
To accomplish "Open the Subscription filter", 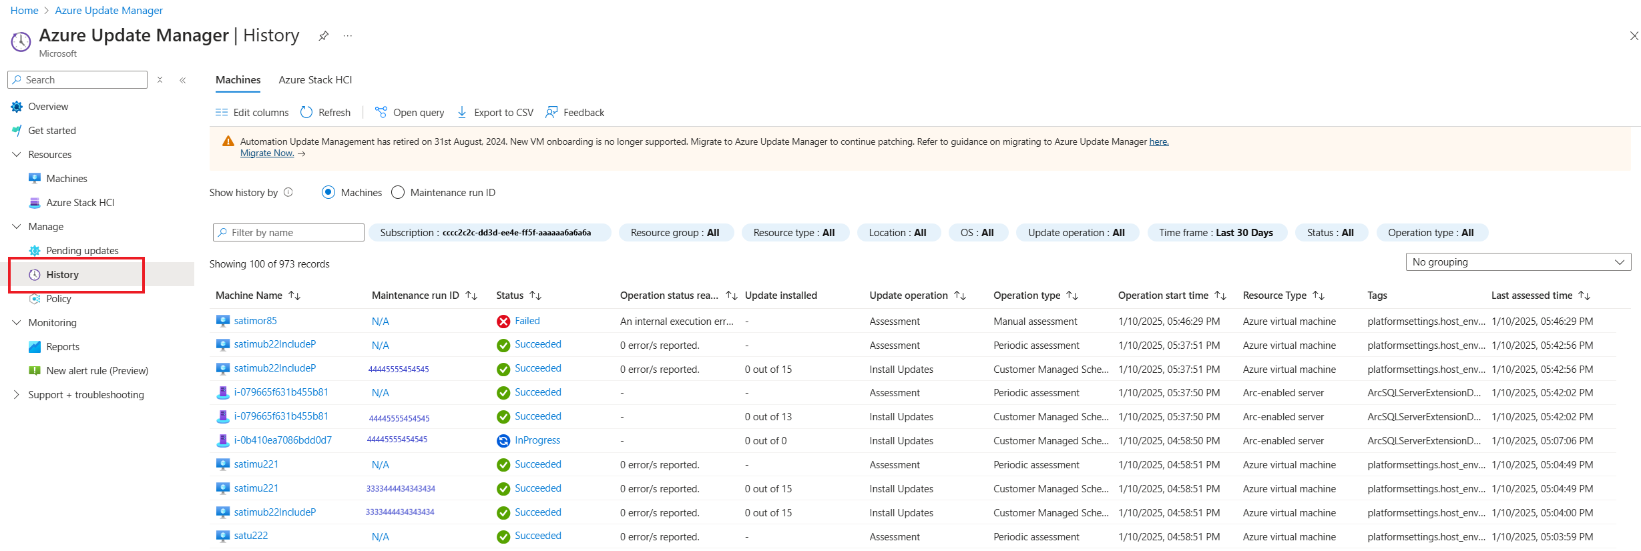I will pos(489,233).
